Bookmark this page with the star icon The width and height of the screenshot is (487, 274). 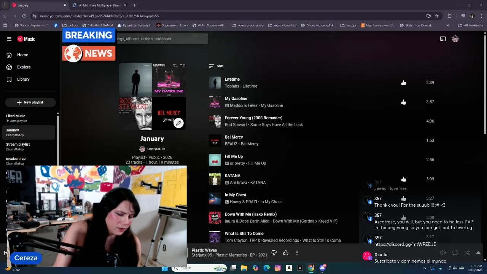point(437,16)
